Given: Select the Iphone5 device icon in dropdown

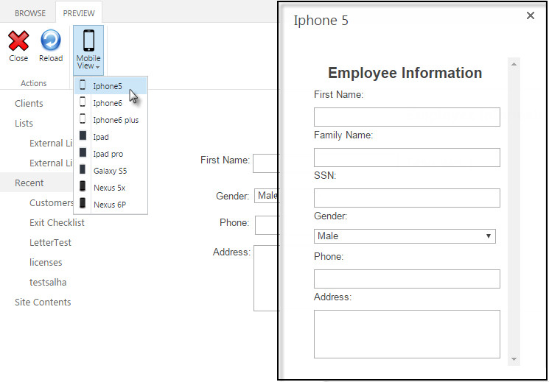Looking at the screenshot, I should pos(83,85).
